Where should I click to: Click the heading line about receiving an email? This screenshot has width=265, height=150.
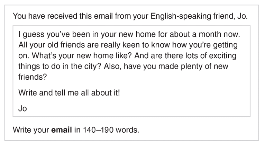click(x=130, y=16)
